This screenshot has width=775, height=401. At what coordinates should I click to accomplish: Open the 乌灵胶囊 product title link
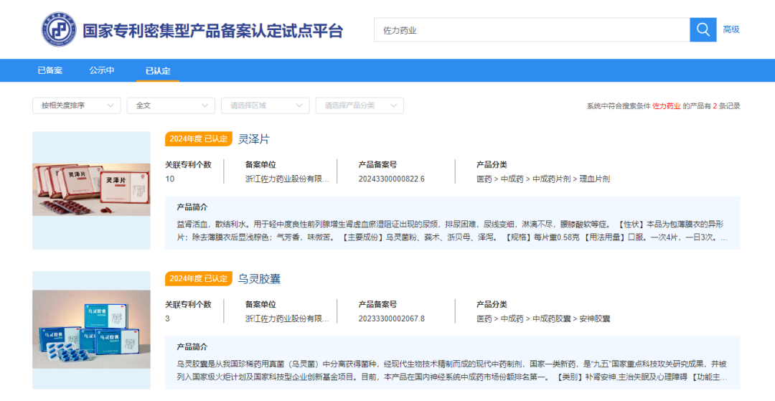(259, 278)
